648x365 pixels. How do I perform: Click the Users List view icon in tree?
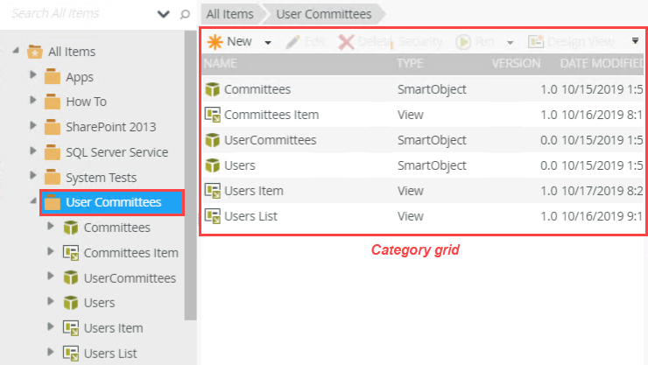coord(71,354)
